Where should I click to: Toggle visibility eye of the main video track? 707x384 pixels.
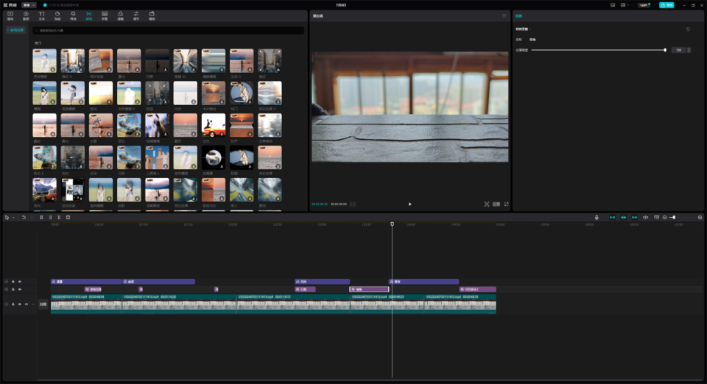pos(20,304)
